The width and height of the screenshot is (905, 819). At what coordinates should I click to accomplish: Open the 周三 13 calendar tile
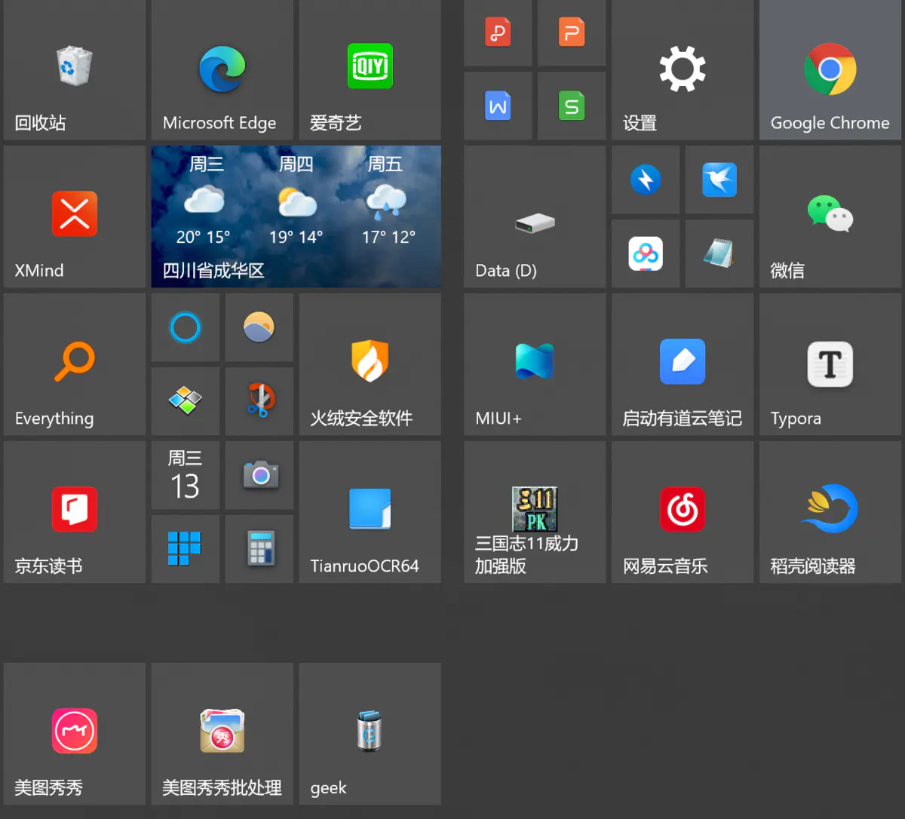[186, 475]
